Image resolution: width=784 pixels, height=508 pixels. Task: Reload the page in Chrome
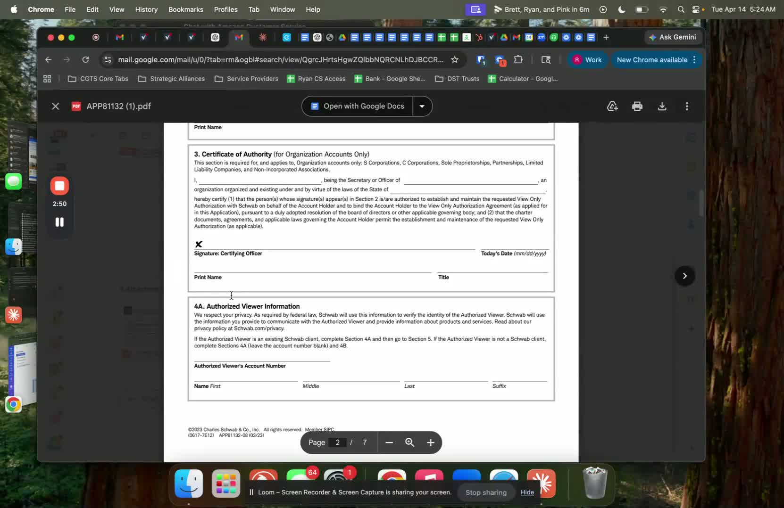(85, 60)
